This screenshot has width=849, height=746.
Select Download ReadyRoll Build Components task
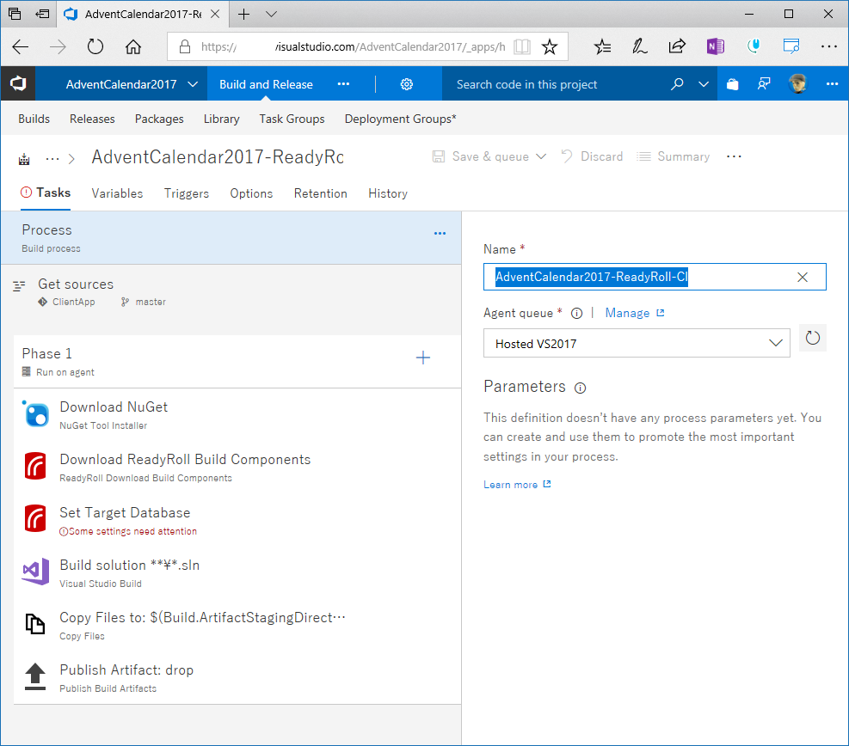(x=237, y=468)
